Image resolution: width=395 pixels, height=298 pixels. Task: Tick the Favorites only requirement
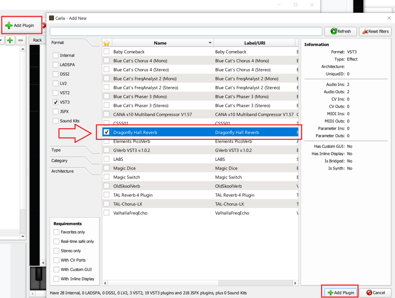pyautogui.click(x=57, y=232)
